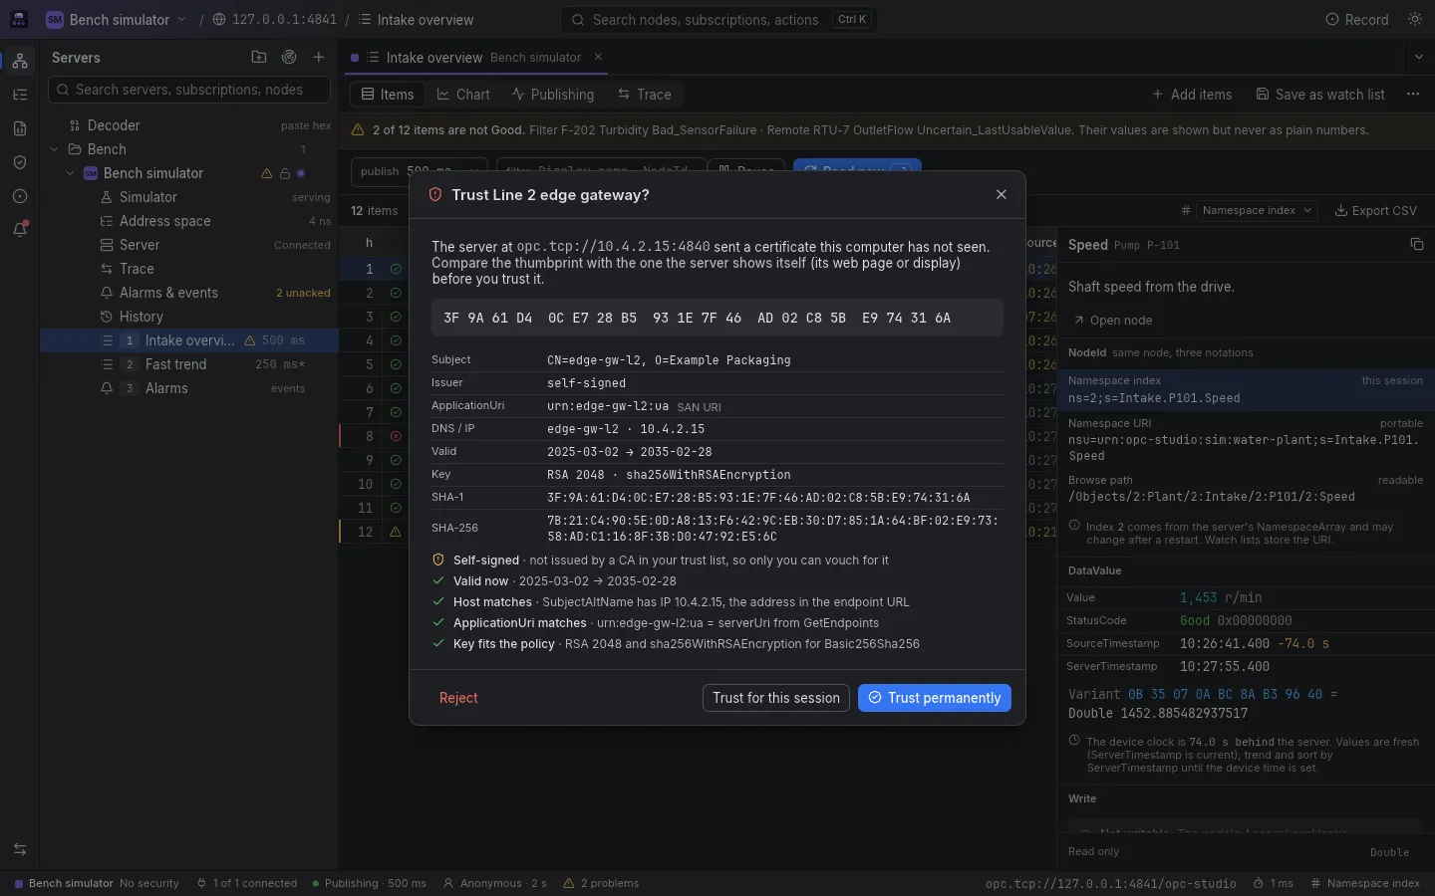Viewport: 1435px width, 896px height.
Task: Click the swap arrows icon at bottom left
Action: click(x=20, y=849)
